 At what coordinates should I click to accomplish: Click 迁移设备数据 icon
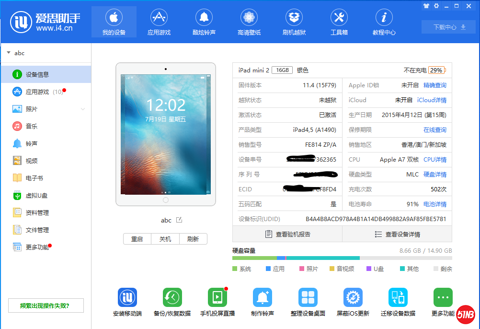click(x=398, y=297)
